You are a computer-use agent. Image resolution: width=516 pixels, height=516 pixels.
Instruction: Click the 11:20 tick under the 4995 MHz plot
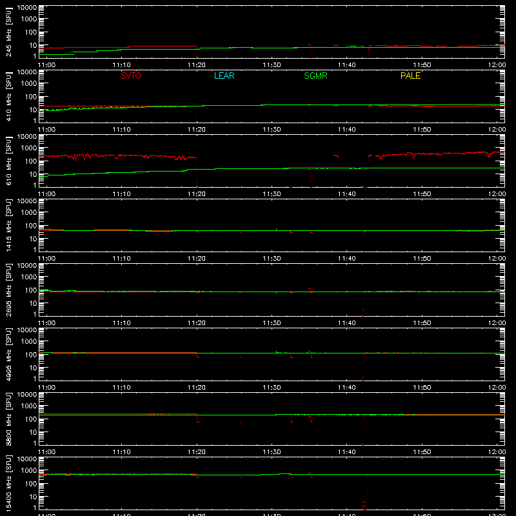pos(197,388)
